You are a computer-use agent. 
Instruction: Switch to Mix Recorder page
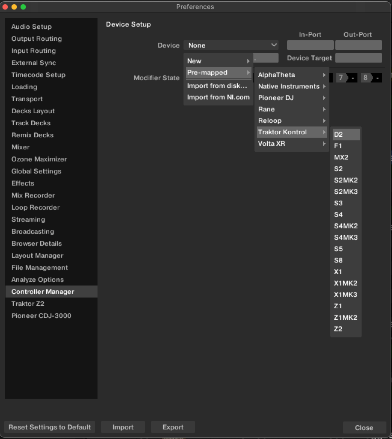pos(51,195)
